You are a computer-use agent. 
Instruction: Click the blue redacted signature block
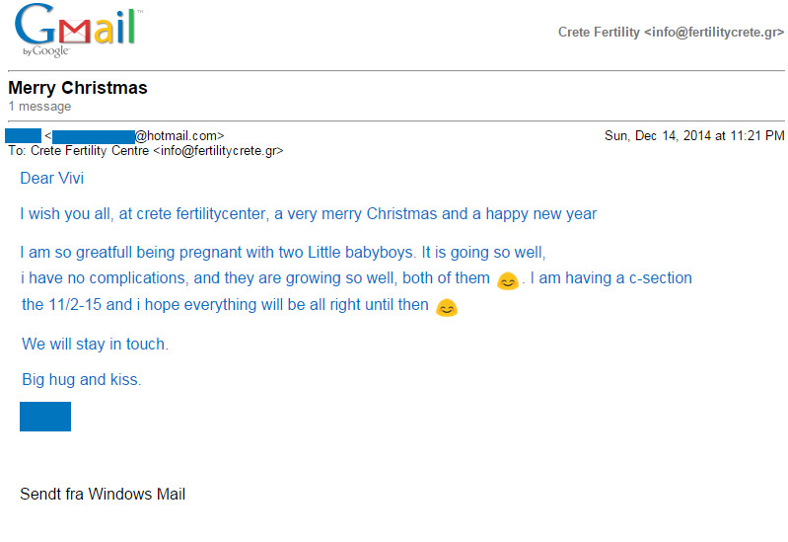45,417
